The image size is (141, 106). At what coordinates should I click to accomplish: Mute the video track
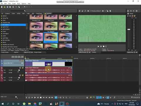tap(20, 61)
